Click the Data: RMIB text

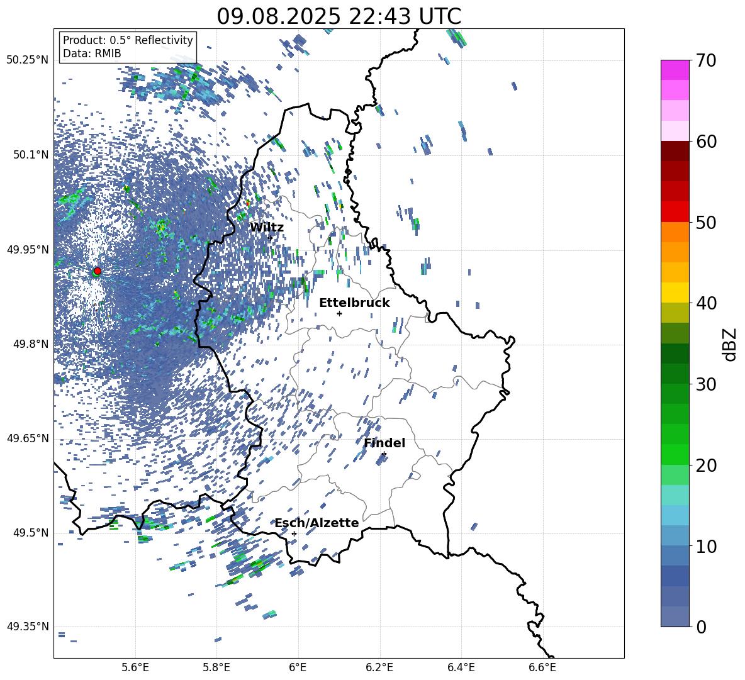click(92, 53)
